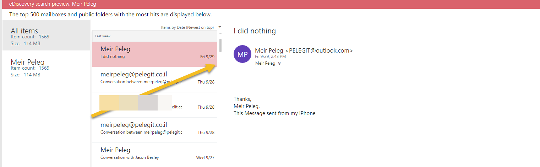Click the 'I did nothing' subject heading

click(255, 31)
